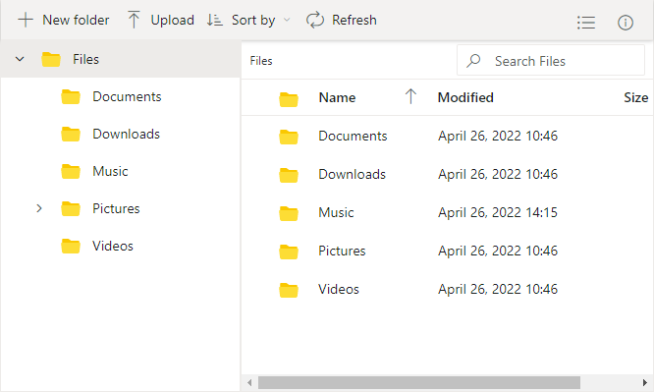Click folder icon in the table header
654x392 pixels.
coord(289,99)
